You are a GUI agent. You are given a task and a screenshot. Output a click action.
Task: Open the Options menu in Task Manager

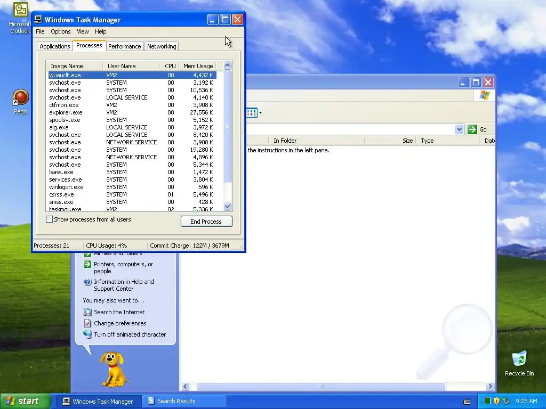[x=61, y=31]
